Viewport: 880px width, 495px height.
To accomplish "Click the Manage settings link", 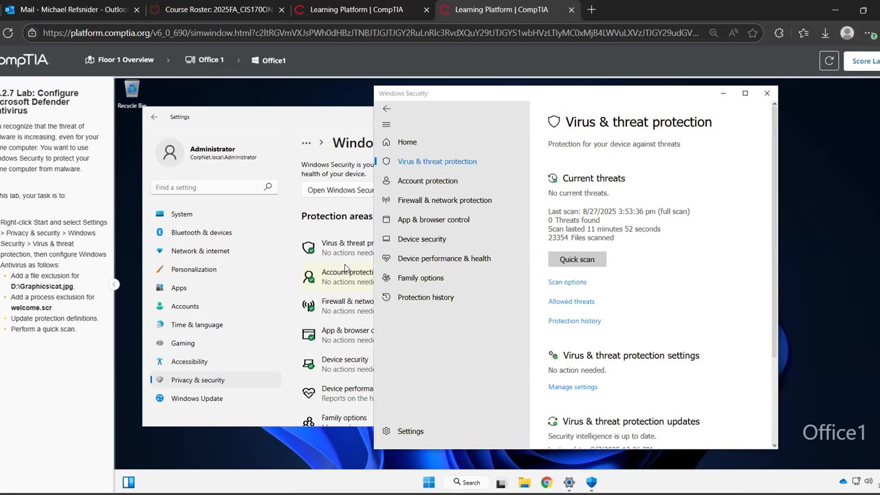I will pos(573,387).
